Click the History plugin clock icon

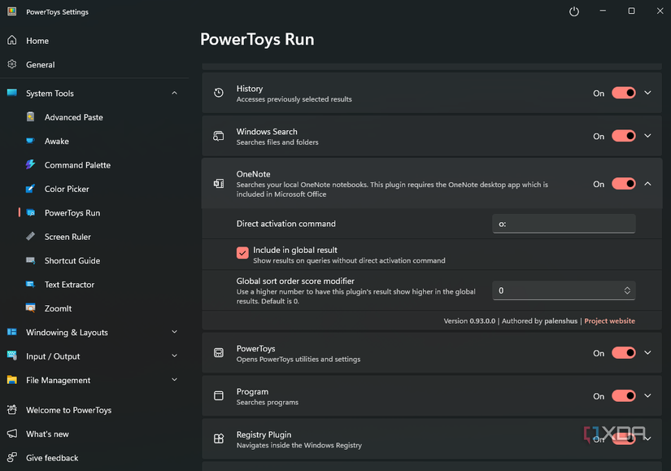coord(219,93)
